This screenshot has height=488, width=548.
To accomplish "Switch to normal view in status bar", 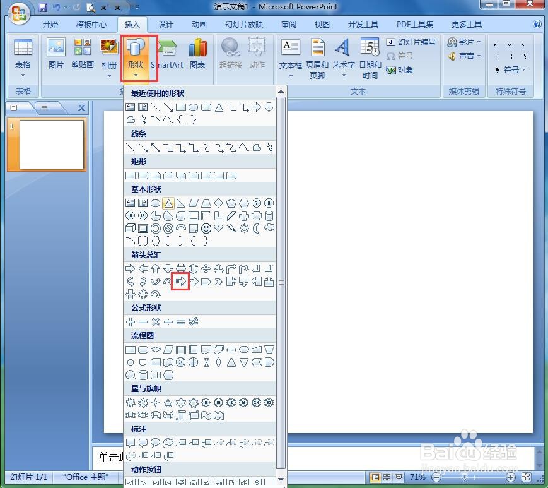I will (376, 477).
